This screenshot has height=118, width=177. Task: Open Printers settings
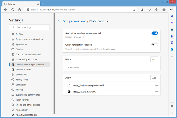pos(29,90)
